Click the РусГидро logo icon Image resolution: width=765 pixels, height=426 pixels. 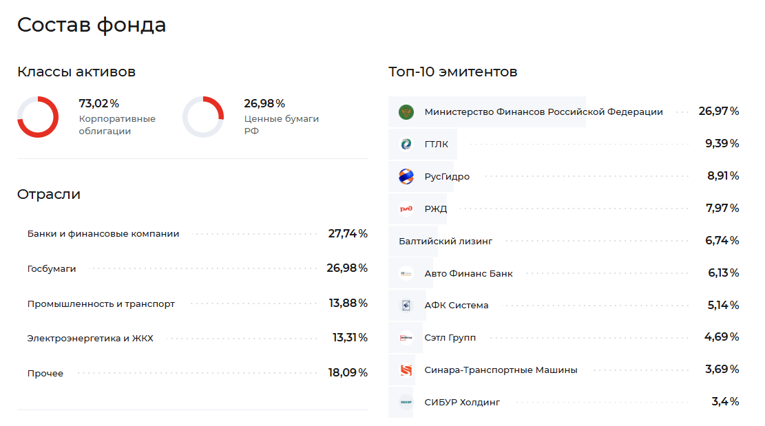pos(406,176)
